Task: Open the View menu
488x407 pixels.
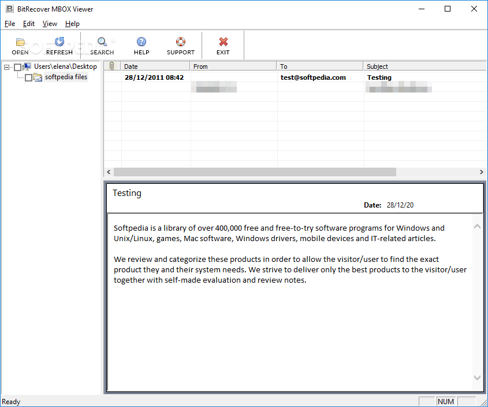Action: coord(50,24)
